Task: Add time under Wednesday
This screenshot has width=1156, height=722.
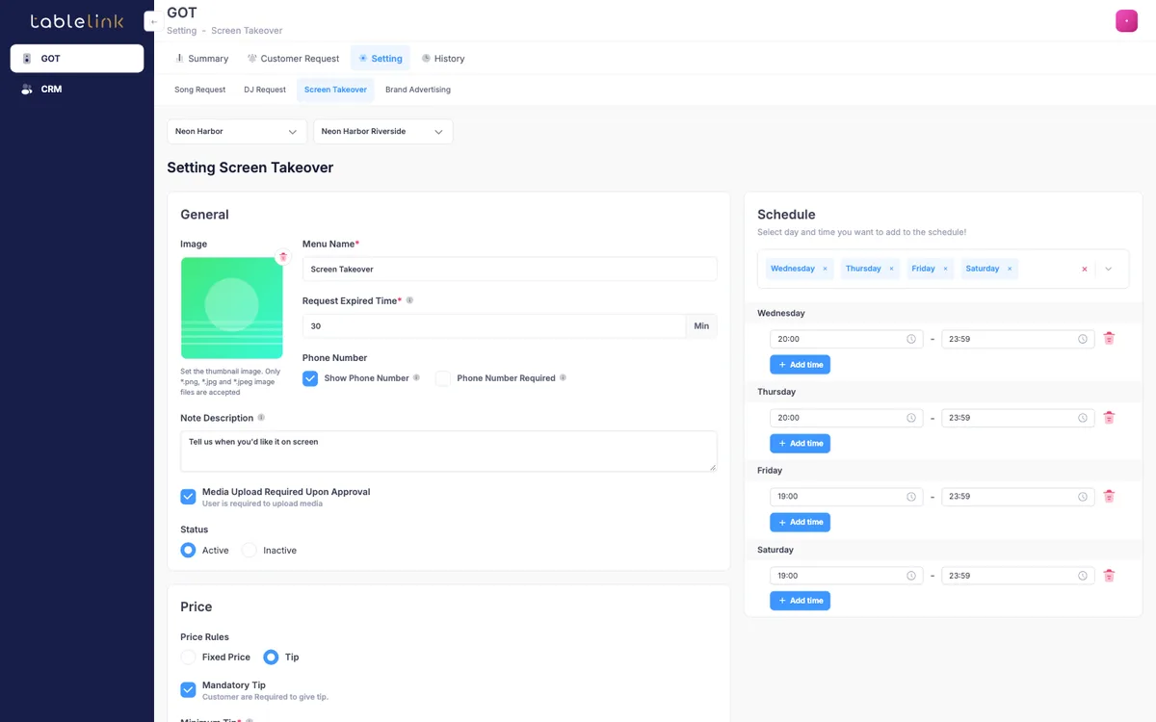Action: click(800, 365)
